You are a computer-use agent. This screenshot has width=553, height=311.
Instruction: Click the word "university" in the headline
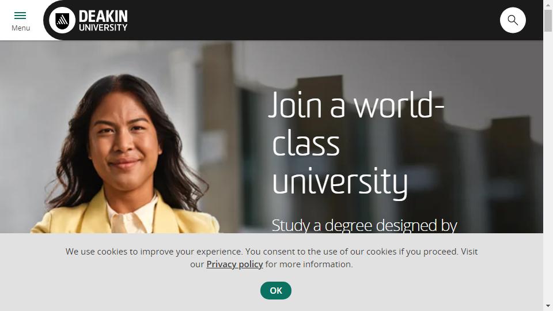click(340, 183)
